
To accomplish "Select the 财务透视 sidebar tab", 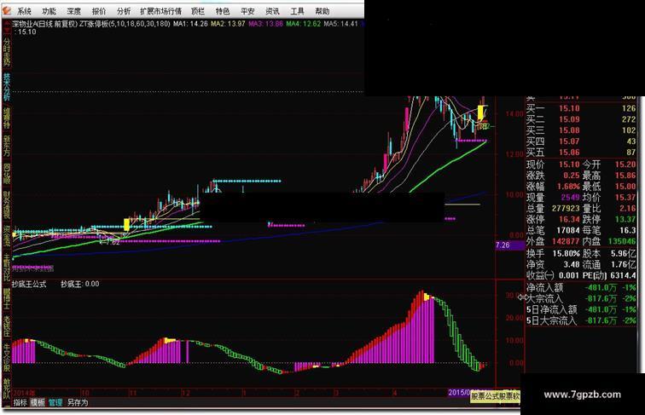I will [7, 205].
